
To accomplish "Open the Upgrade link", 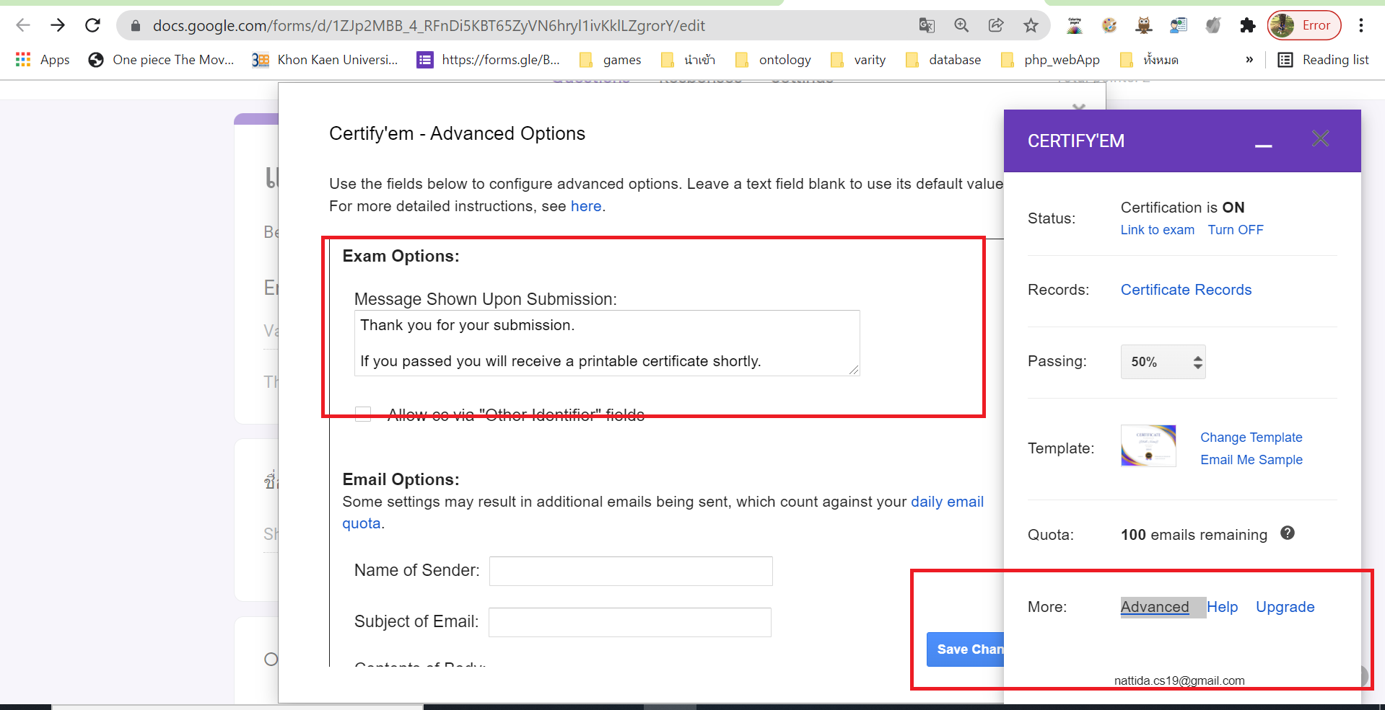I will [1285, 607].
